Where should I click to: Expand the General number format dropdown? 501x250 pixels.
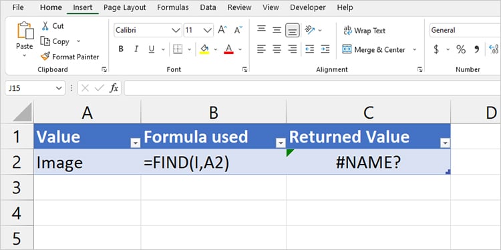tap(465, 30)
